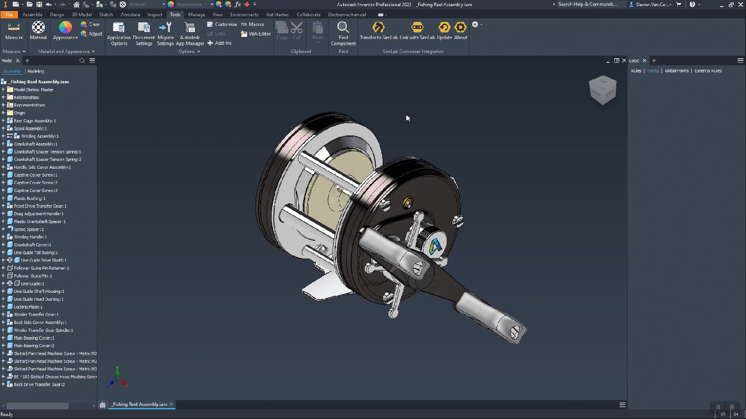Click Transfer to SimLab icon
The width and height of the screenshot is (746, 419).
coord(378,28)
